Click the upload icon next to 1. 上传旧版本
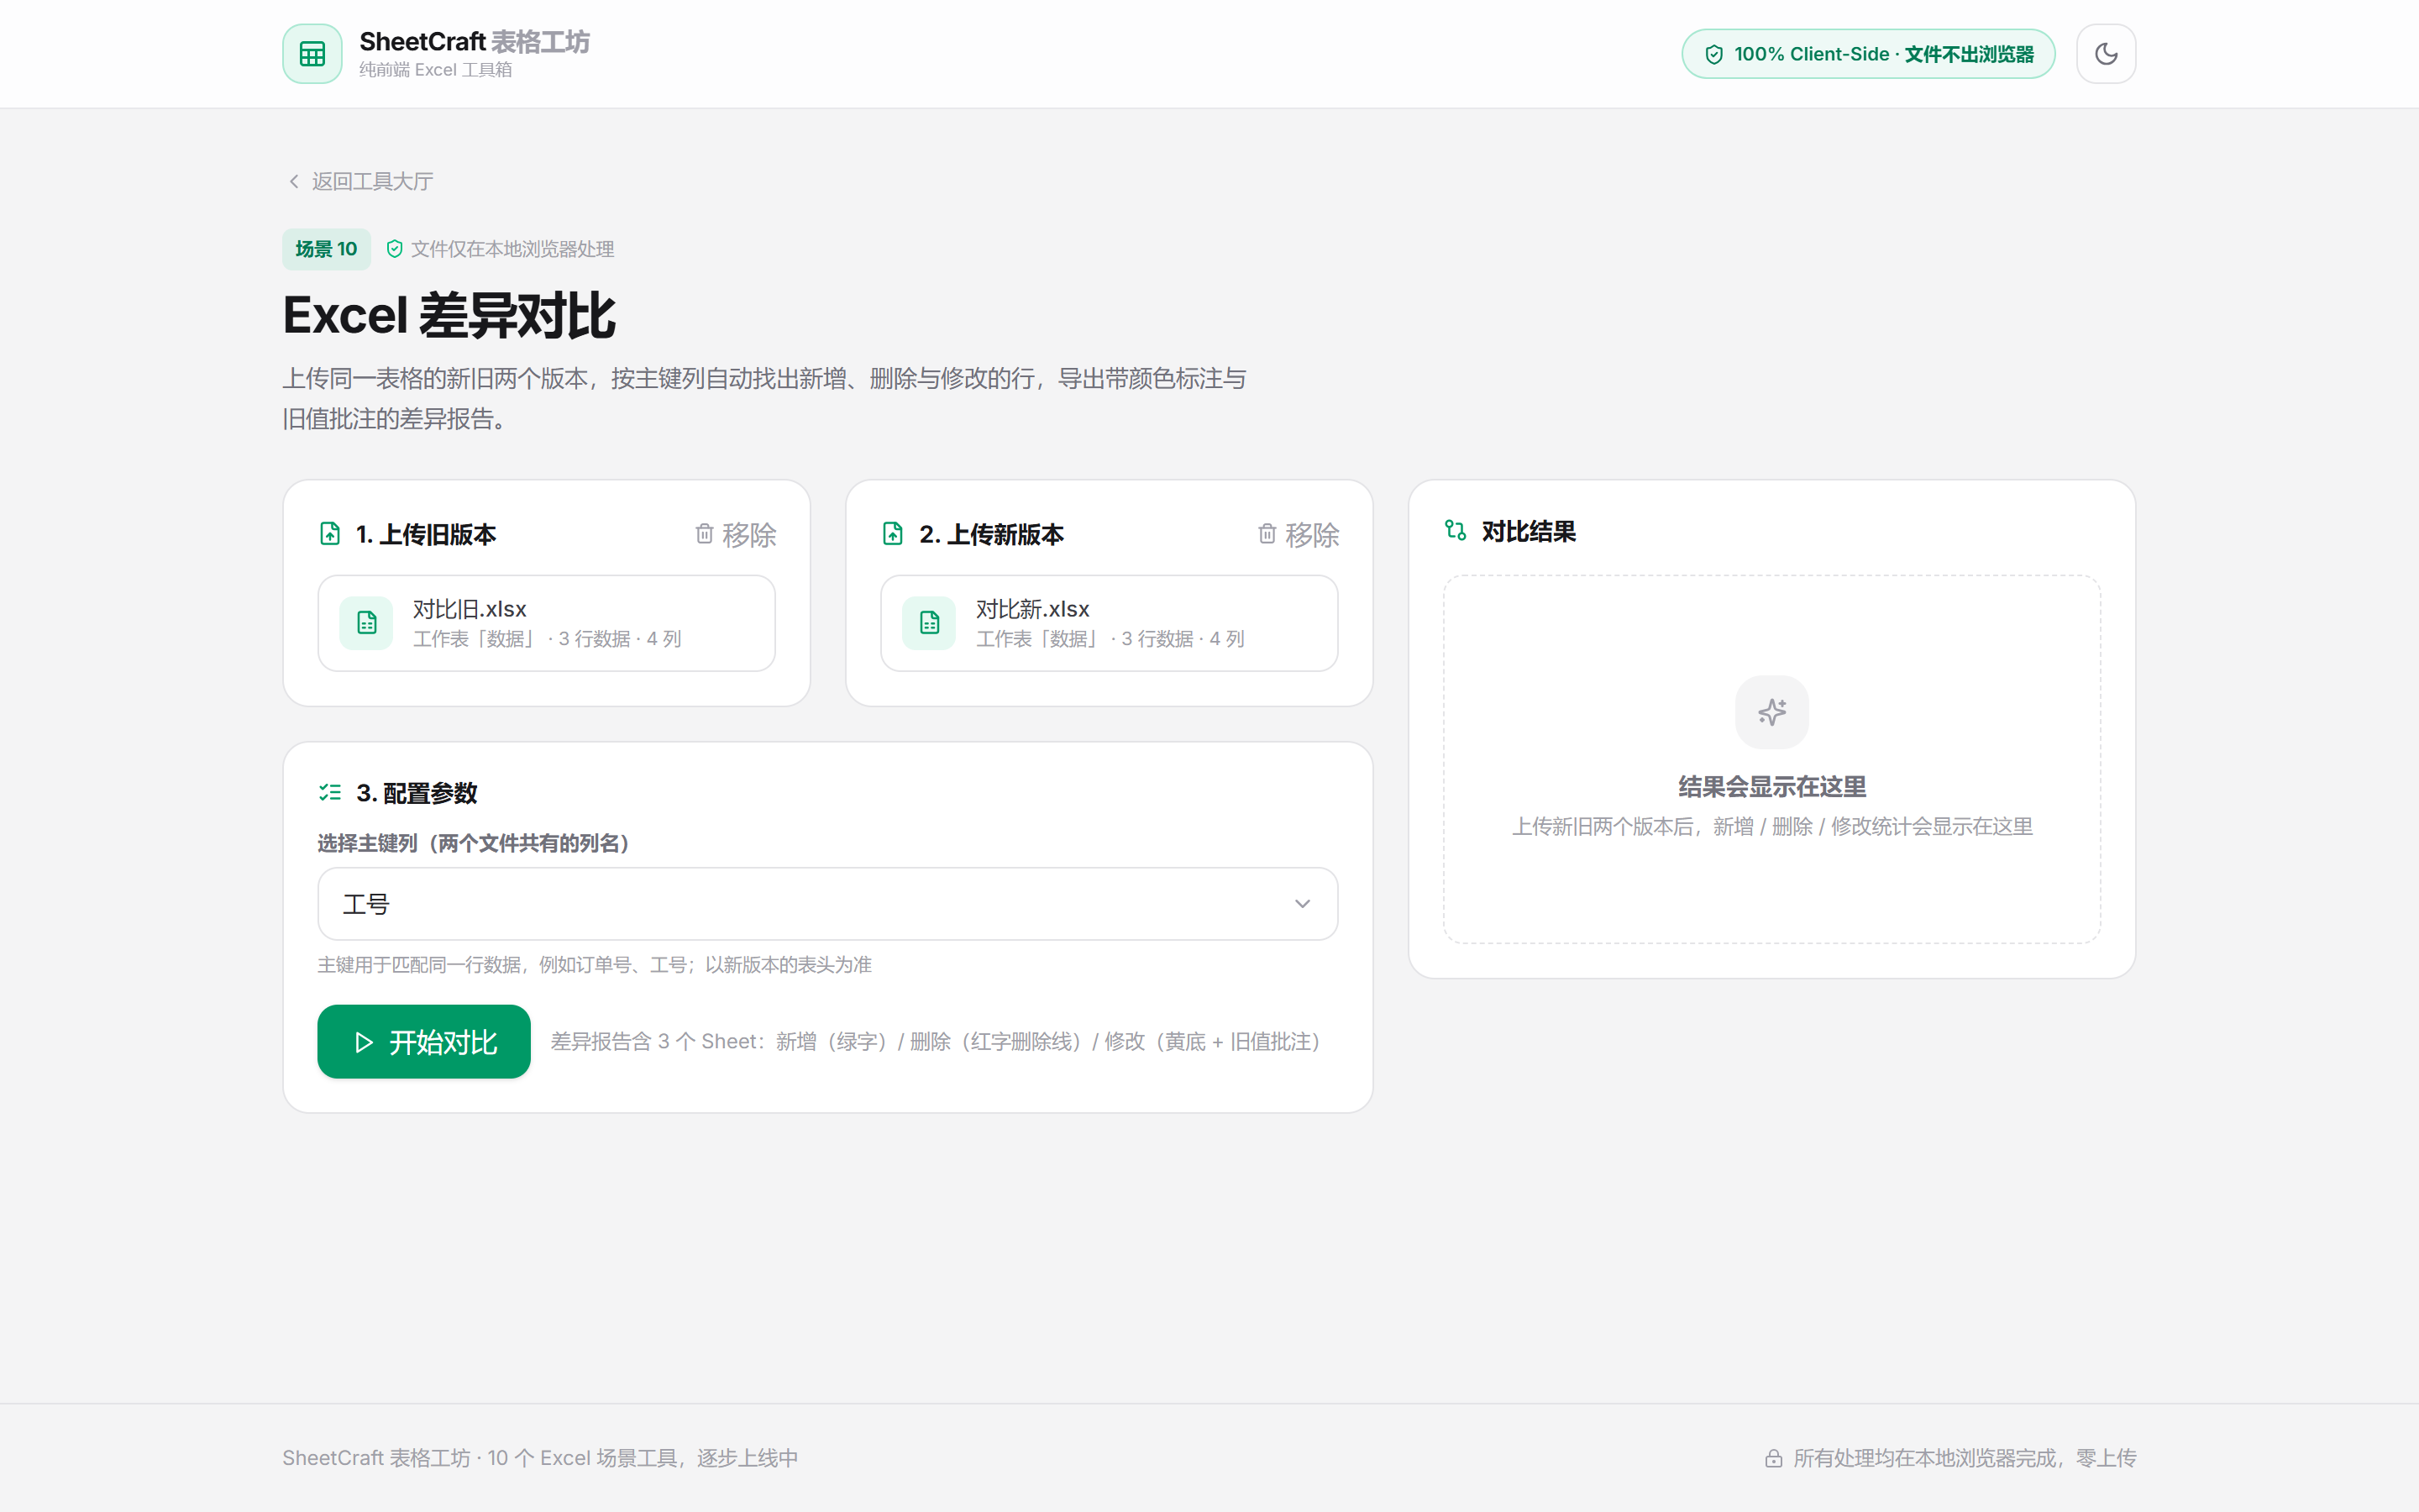The width and height of the screenshot is (2419, 1512). (x=330, y=534)
